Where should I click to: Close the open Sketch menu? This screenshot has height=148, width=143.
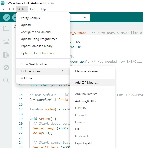pos(22,9)
